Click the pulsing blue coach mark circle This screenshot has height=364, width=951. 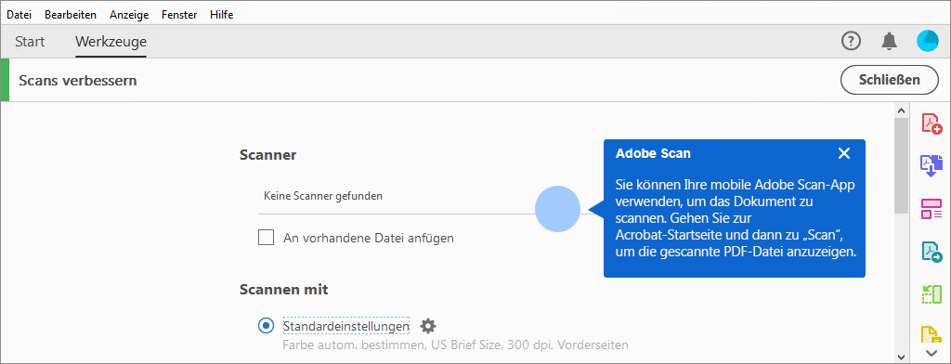(557, 209)
